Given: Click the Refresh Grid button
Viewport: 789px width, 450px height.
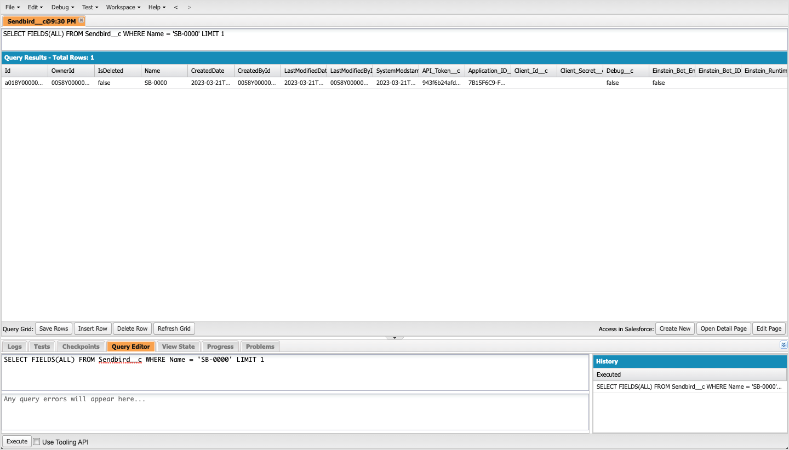Looking at the screenshot, I should [x=174, y=328].
